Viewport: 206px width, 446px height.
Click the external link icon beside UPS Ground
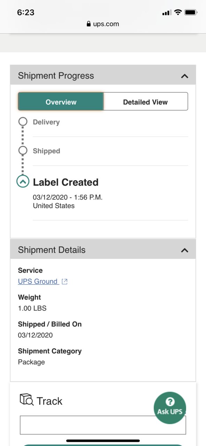click(x=64, y=282)
